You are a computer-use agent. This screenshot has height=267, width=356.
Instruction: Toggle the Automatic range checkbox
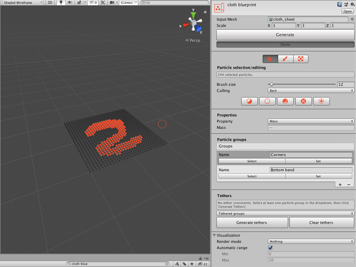(270, 248)
